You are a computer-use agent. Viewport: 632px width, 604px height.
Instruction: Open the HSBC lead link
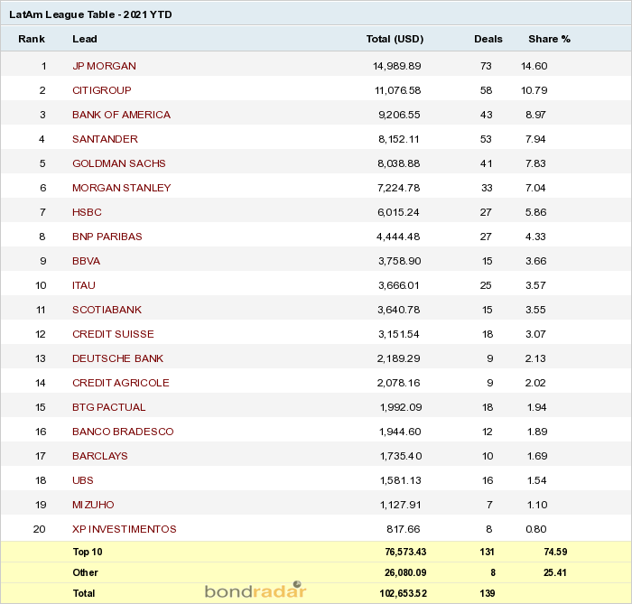tap(87, 212)
